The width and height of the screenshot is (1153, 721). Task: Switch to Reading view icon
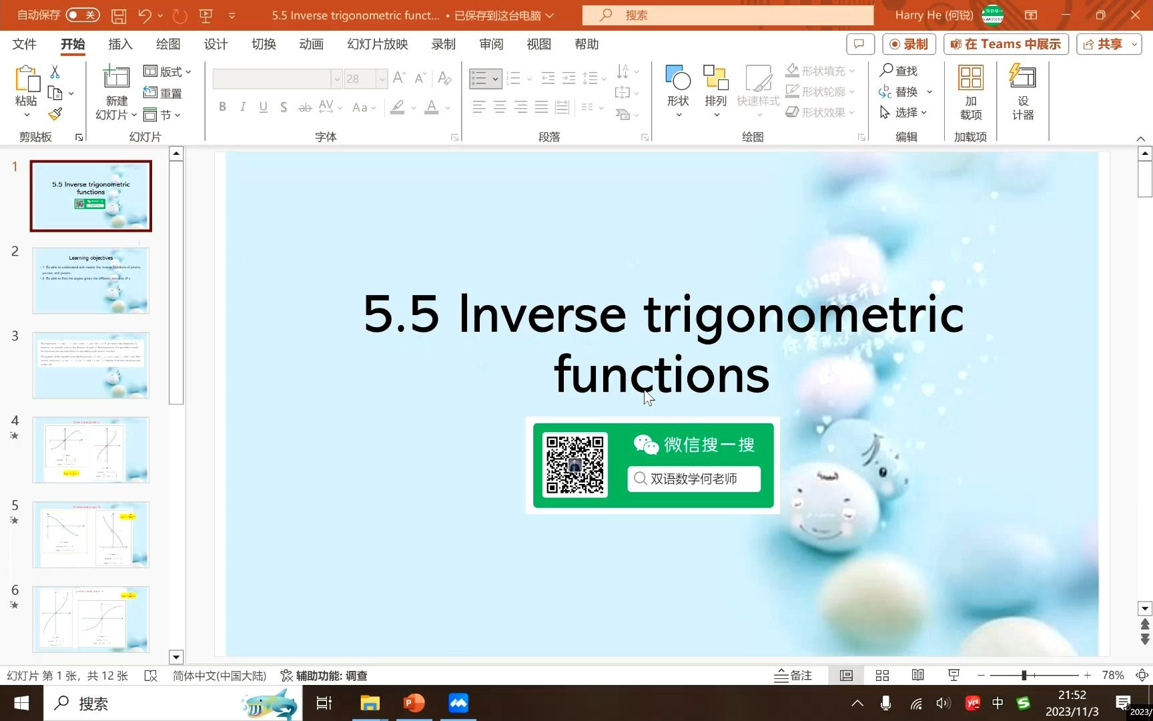click(x=918, y=676)
